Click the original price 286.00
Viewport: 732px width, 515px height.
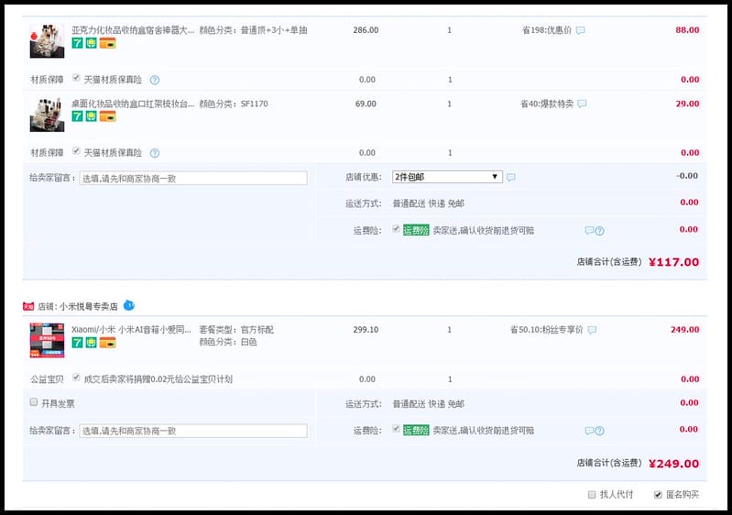[x=366, y=30]
